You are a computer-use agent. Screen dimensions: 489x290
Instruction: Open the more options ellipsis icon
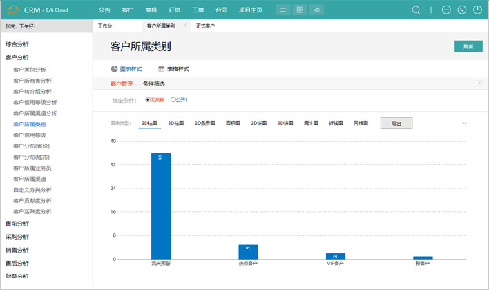(446, 10)
